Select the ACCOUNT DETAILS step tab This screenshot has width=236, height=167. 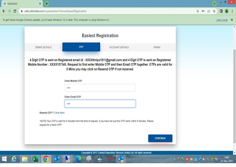[x=119, y=47]
